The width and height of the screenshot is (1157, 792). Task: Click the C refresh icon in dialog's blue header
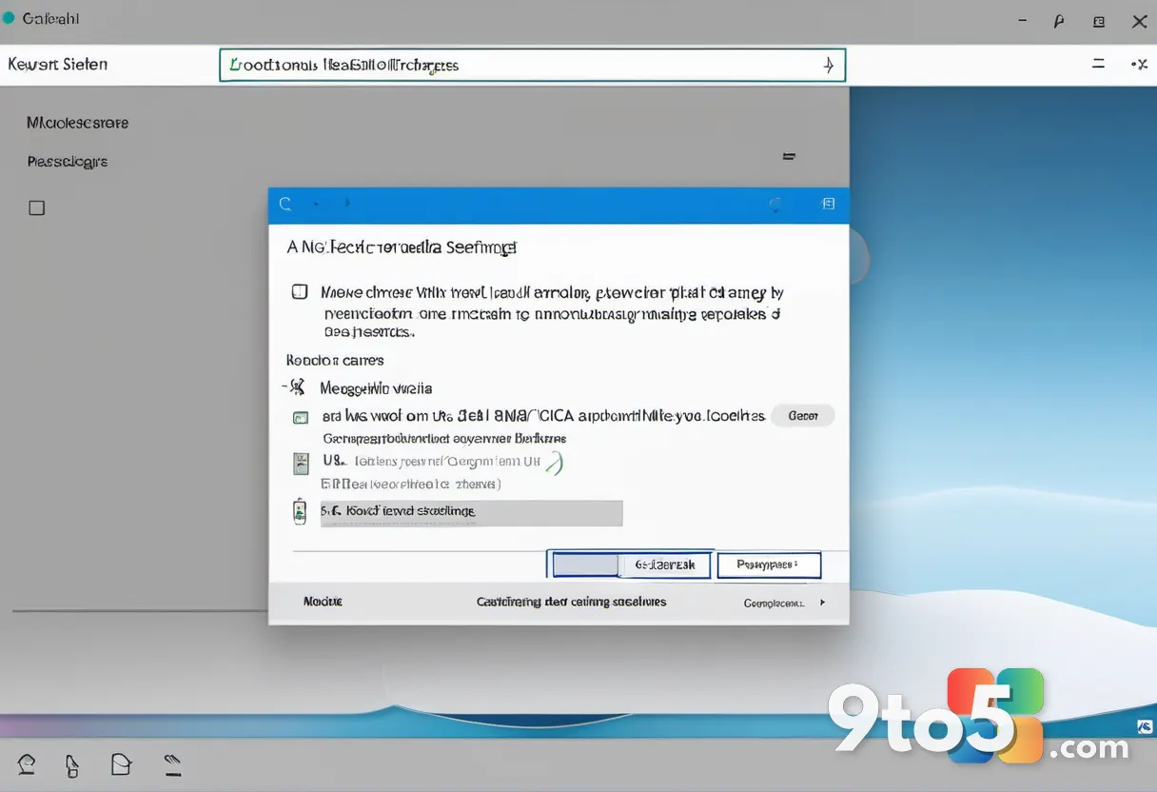point(284,204)
